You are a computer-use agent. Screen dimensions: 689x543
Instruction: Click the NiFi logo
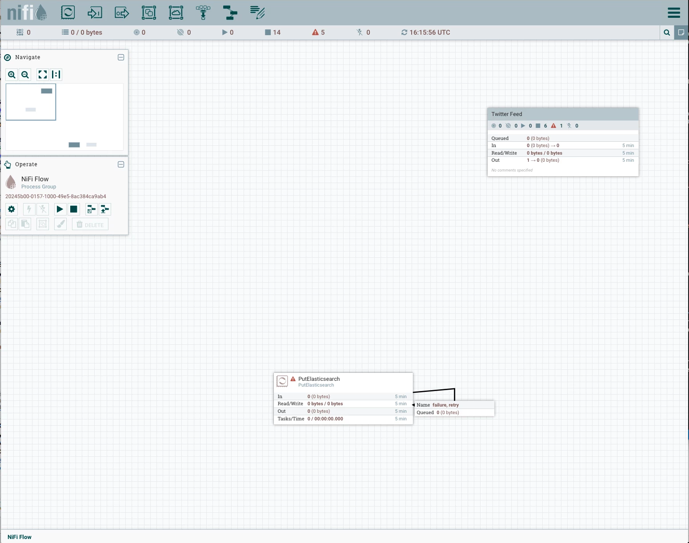point(27,12)
